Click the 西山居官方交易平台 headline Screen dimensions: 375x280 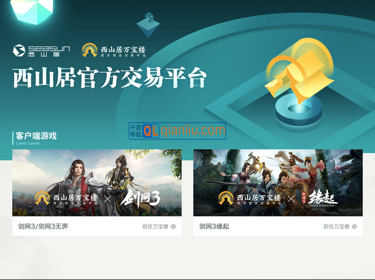coord(110,77)
